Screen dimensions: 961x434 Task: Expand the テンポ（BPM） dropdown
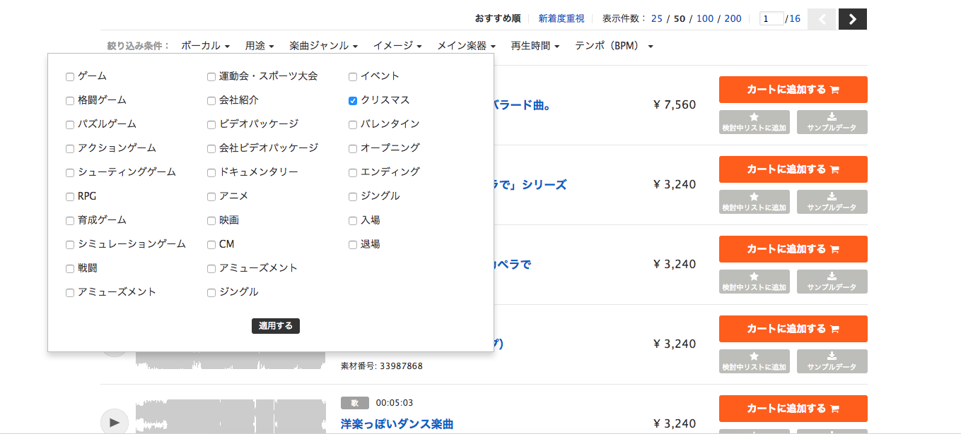(614, 46)
